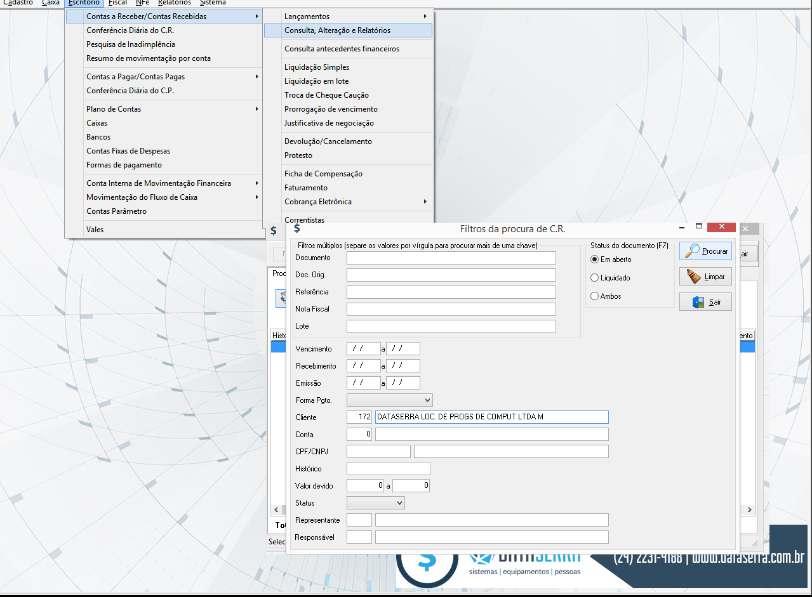Image resolution: width=812 pixels, height=597 pixels.
Task: Select the Vales menu entry
Action: (x=164, y=230)
